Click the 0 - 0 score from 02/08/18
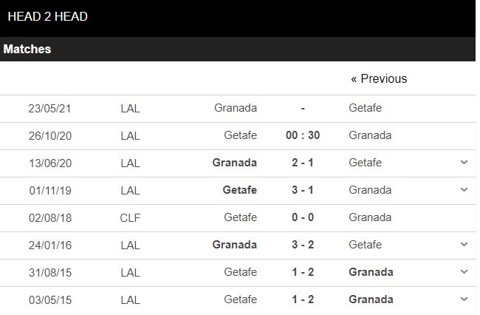Image resolution: width=480 pixels, height=315 pixels. [x=303, y=217]
